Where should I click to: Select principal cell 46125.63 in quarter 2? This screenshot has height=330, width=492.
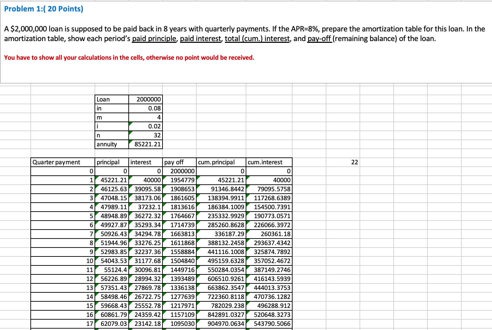pyautogui.click(x=112, y=189)
